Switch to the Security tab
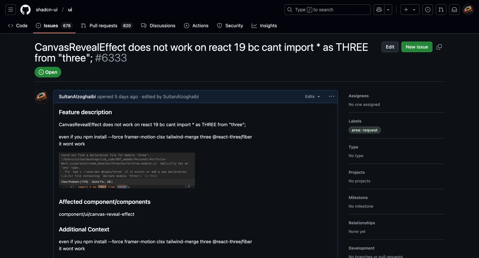The width and height of the screenshot is (479, 258). click(x=230, y=26)
